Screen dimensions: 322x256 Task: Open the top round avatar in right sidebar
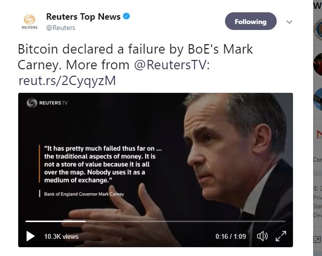318,29
